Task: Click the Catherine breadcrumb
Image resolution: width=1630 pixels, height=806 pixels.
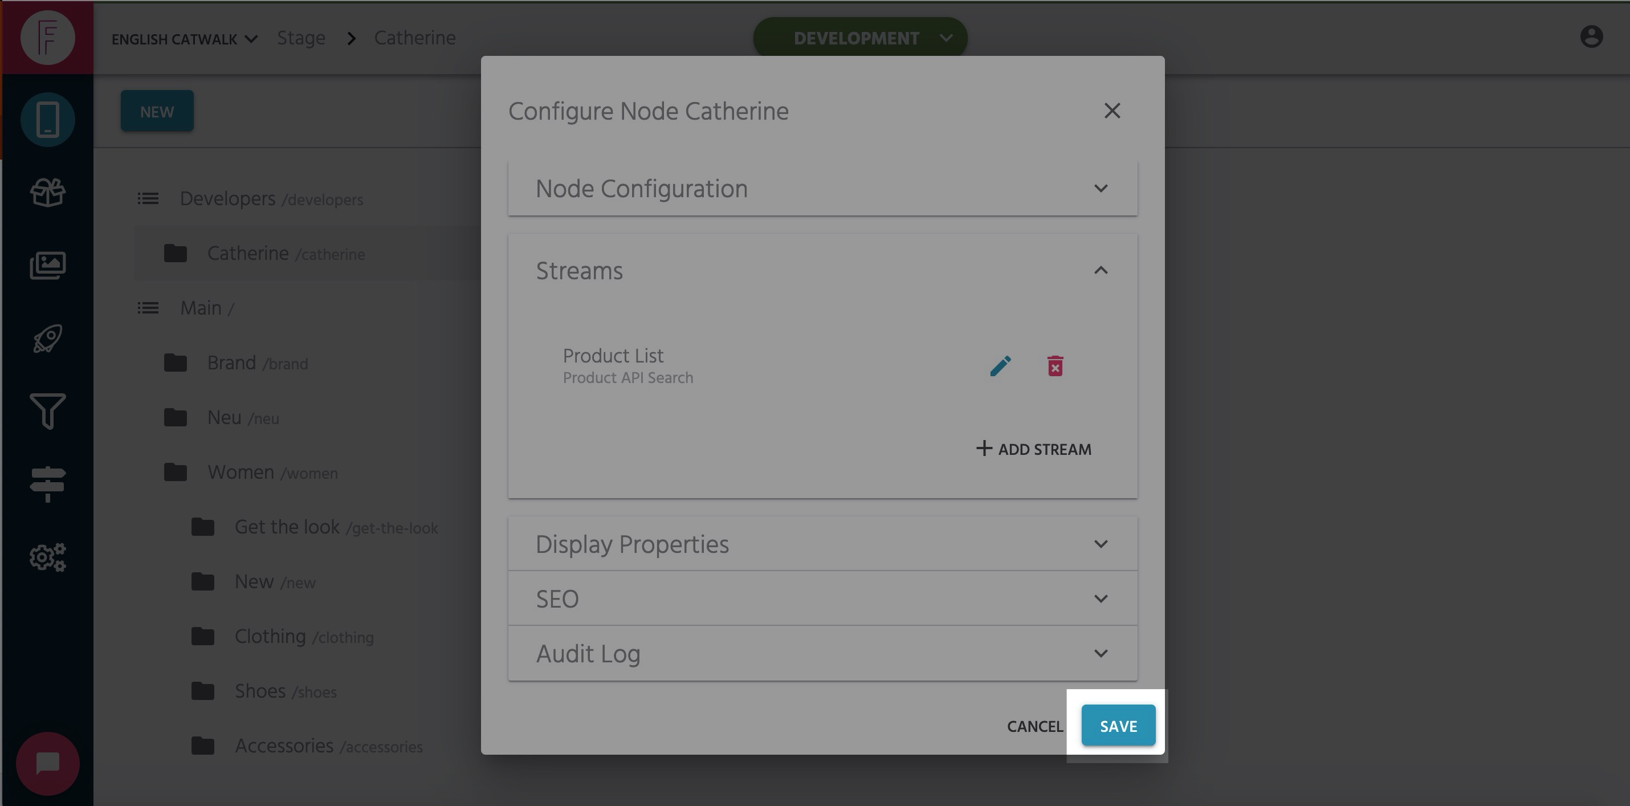Action: click(414, 38)
